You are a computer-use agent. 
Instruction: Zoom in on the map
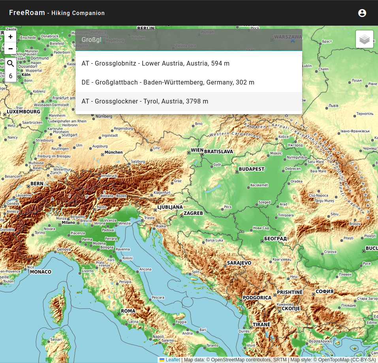[10, 37]
